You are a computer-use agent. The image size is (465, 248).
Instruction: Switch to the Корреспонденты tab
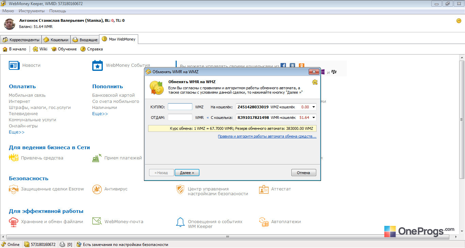pos(21,40)
